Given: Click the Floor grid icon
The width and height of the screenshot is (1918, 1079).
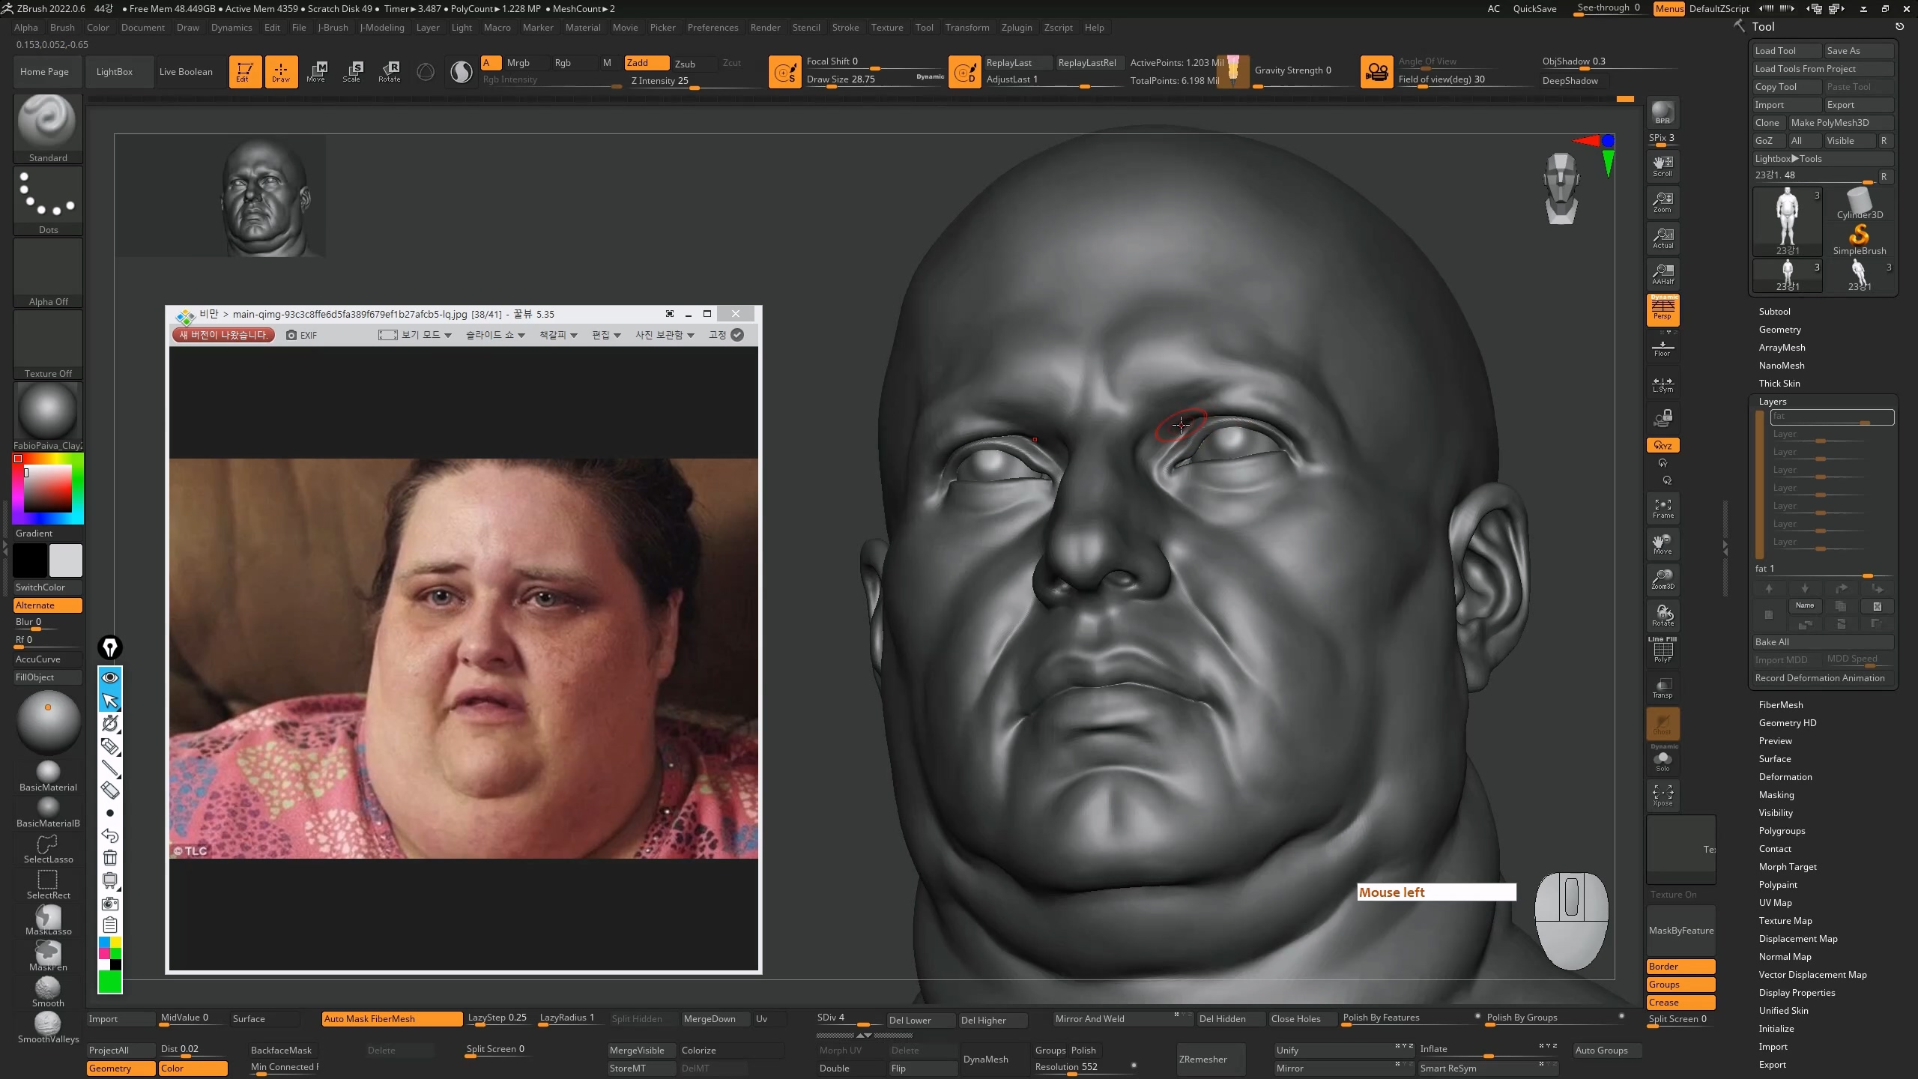Looking at the screenshot, I should click(x=1663, y=348).
